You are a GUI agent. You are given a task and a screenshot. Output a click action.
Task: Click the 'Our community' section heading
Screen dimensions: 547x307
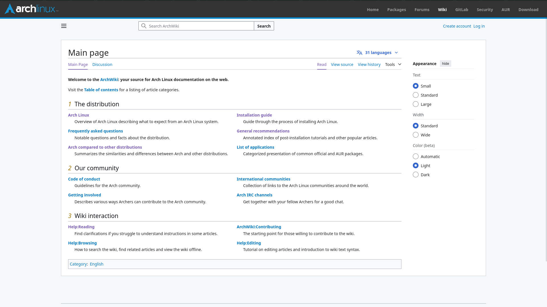click(97, 168)
